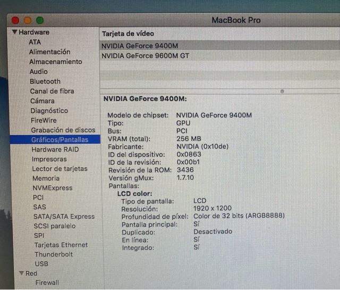Open SCSI paralelo category
The width and height of the screenshot is (340, 290).
click(x=55, y=226)
